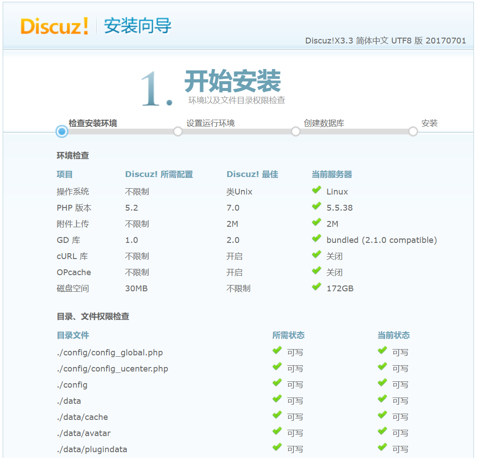This screenshot has width=486, height=458.
Task: Click 当前状态 check for ./data row
Action: 383,399
